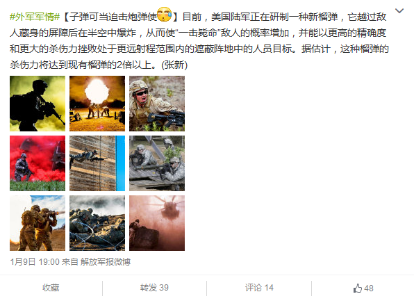The image size is (414, 301).
Task: Open the #外军军情# hashtag link
Action: click(x=35, y=17)
